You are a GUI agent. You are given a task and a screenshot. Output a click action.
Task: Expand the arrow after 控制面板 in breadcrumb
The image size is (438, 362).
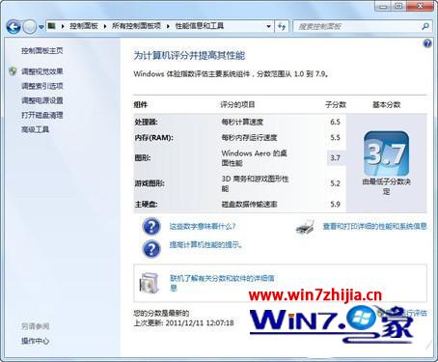(x=105, y=26)
